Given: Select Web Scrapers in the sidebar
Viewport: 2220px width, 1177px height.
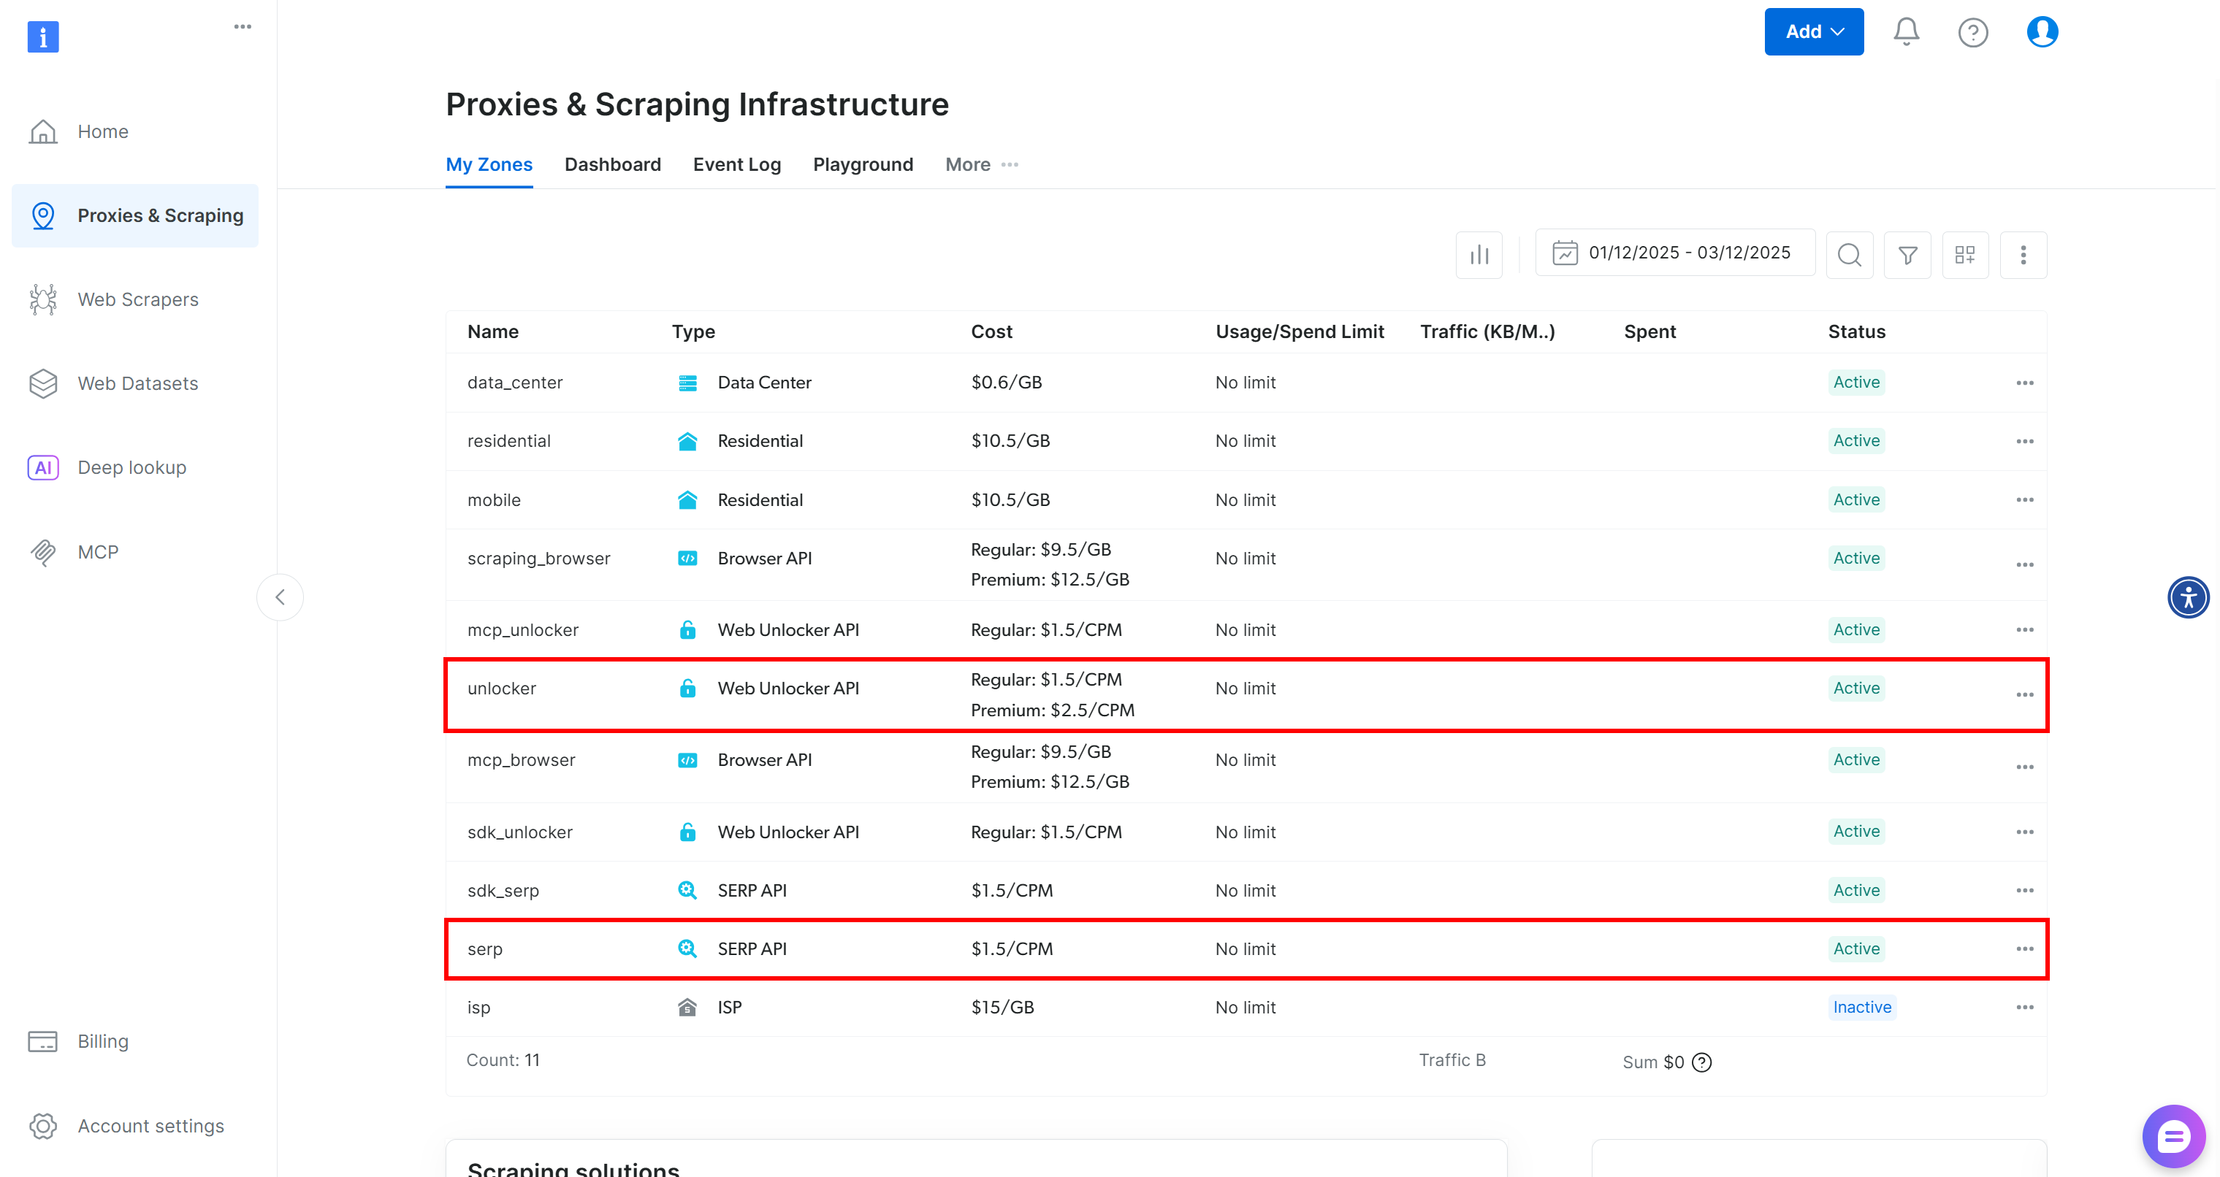Looking at the screenshot, I should (x=138, y=299).
